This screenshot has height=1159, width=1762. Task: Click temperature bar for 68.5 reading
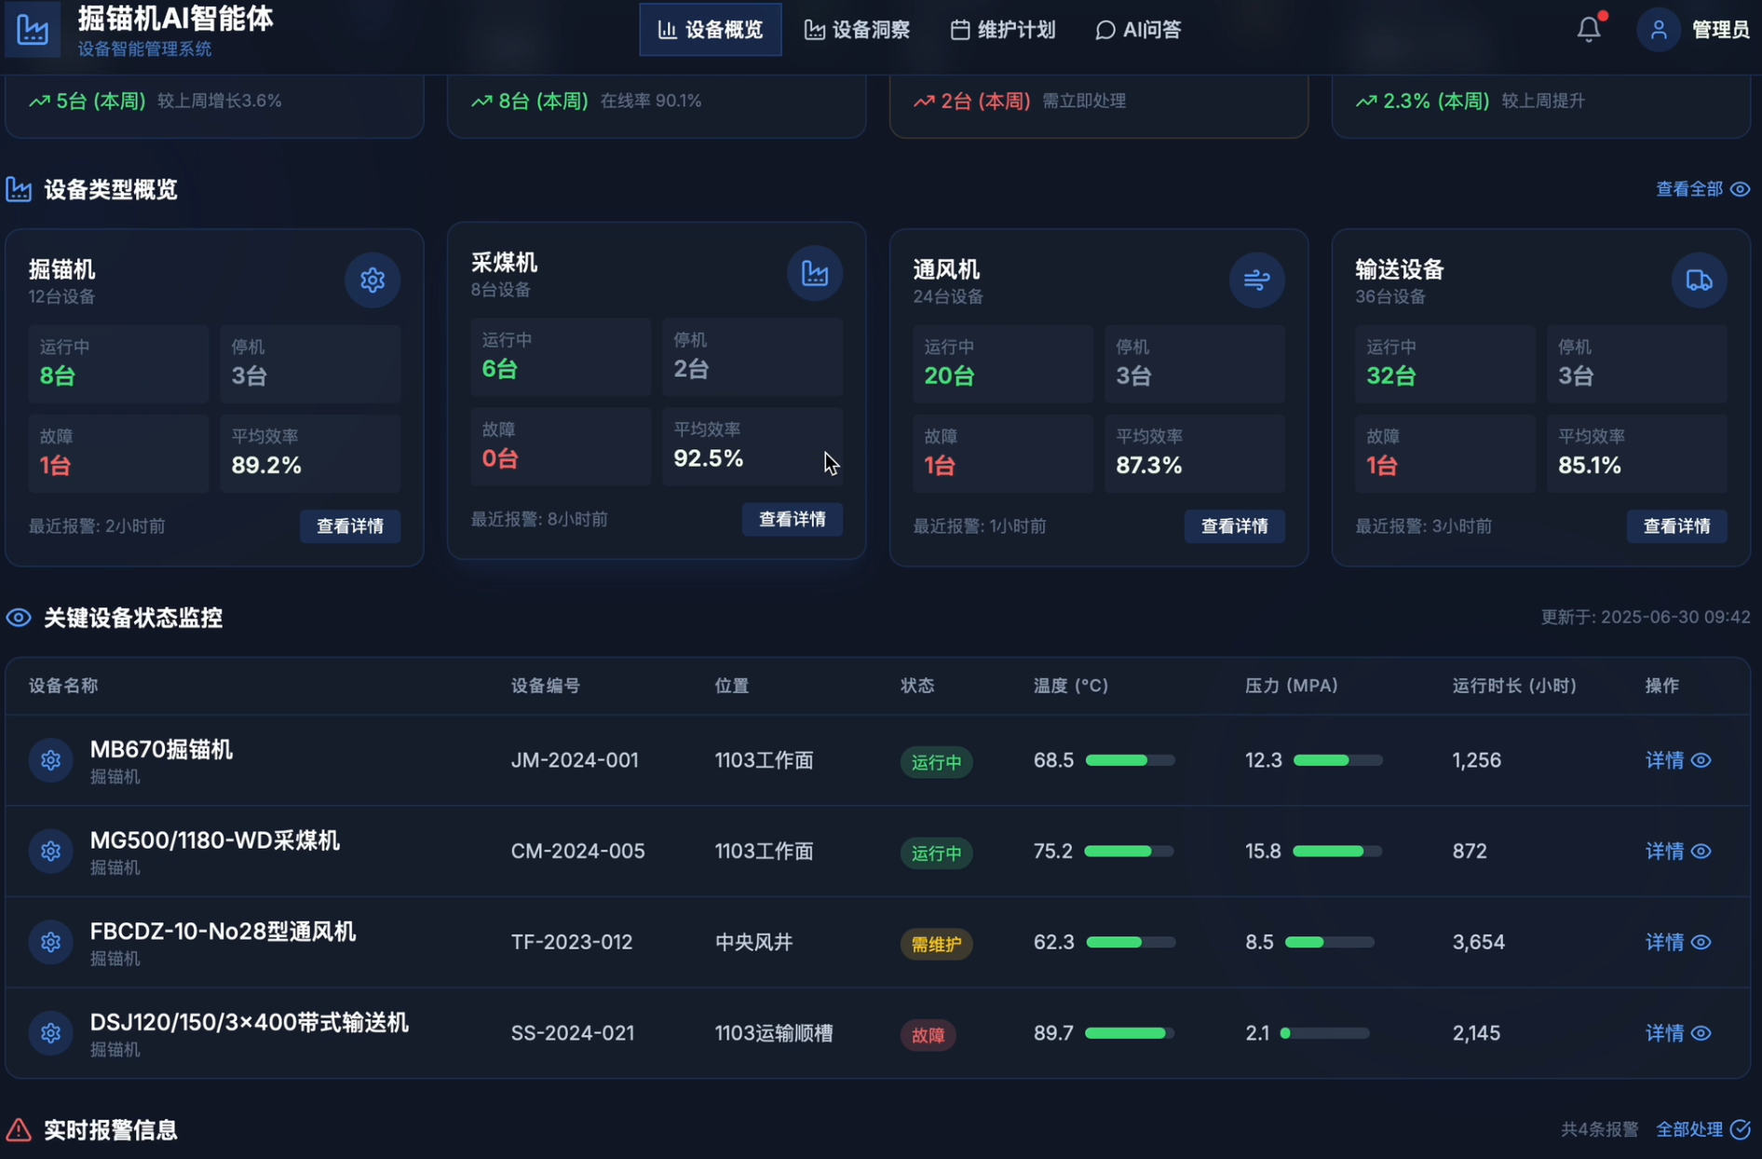click(x=1131, y=760)
